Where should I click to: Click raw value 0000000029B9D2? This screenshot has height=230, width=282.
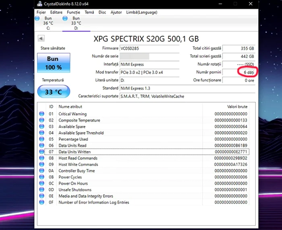click(x=231, y=158)
